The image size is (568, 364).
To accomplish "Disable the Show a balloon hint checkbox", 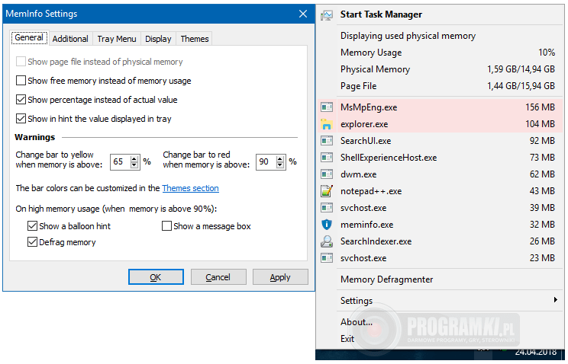I will (32, 226).
